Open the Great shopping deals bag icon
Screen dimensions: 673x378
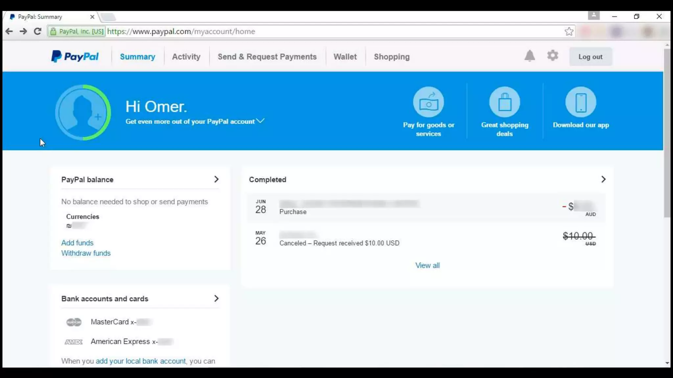[504, 102]
